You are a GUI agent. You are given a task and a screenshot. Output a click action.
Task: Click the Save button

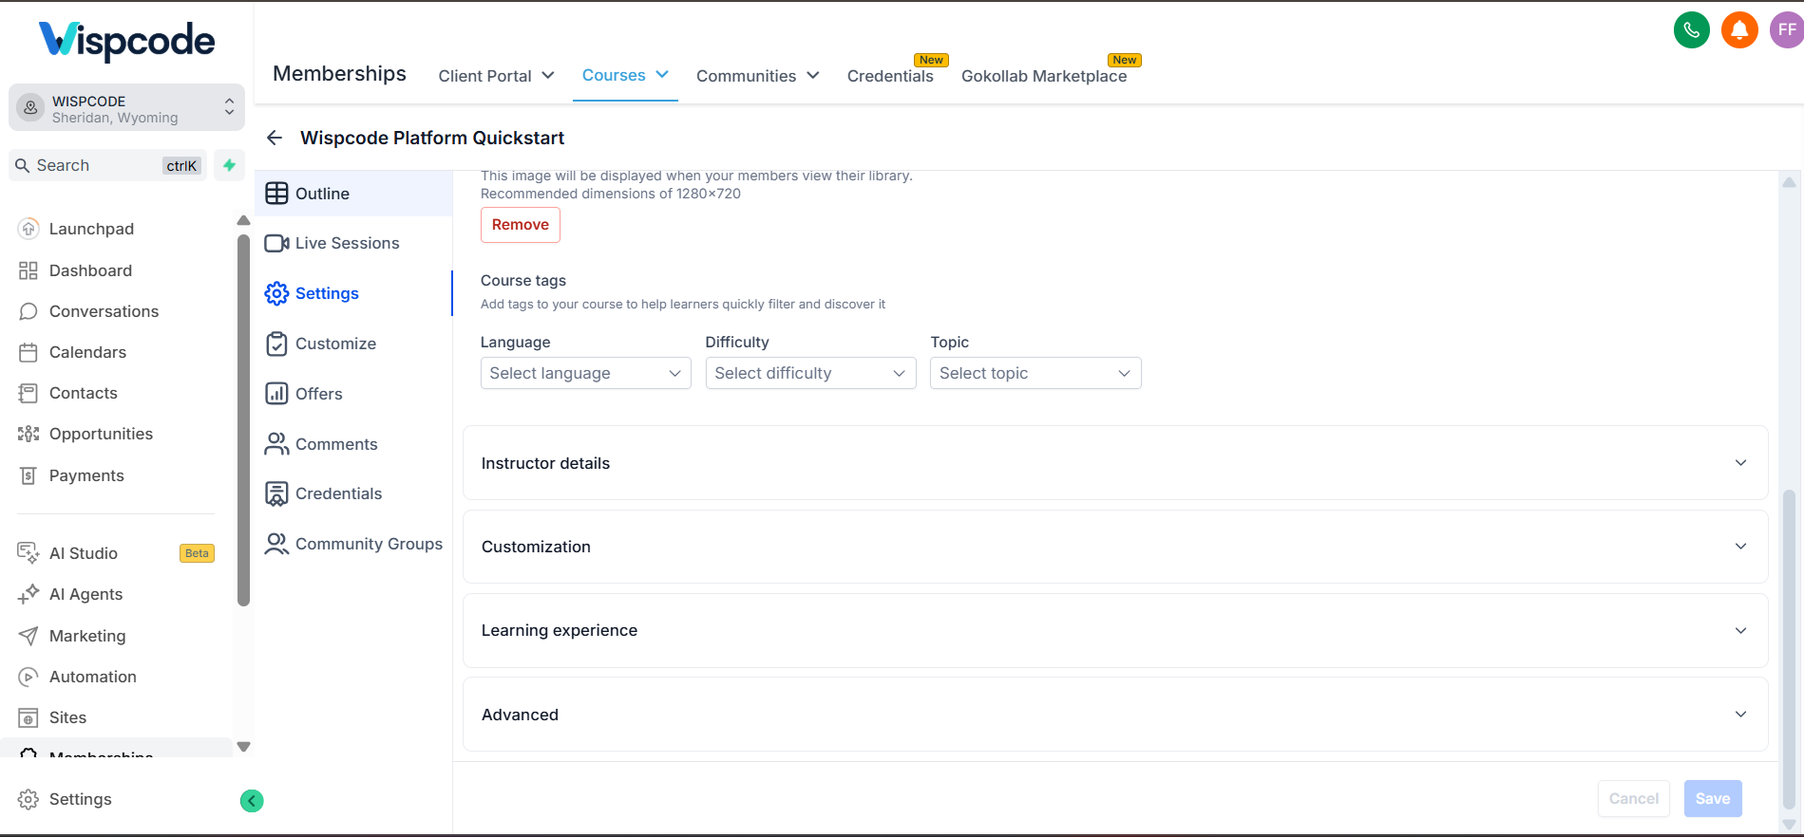(x=1713, y=799)
